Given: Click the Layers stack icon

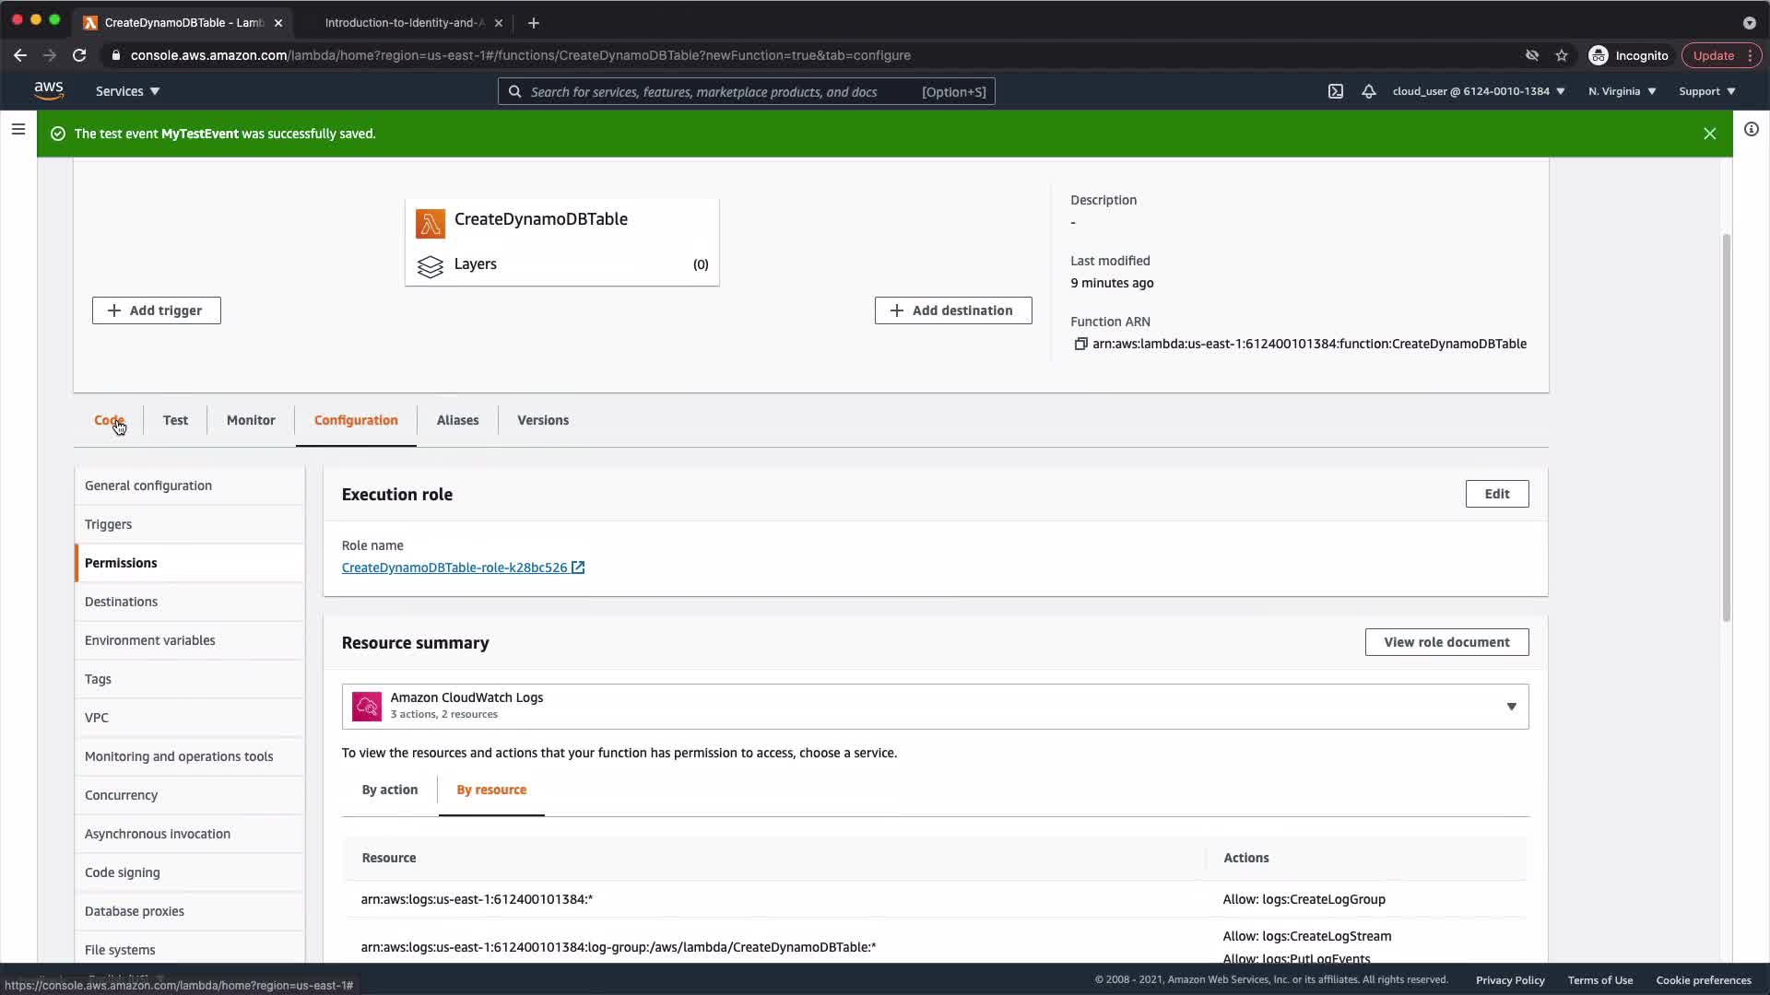Looking at the screenshot, I should pos(430,265).
